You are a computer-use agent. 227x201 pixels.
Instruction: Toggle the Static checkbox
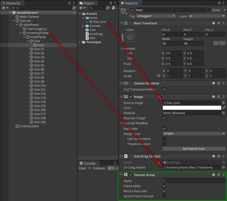(x=209, y=10)
